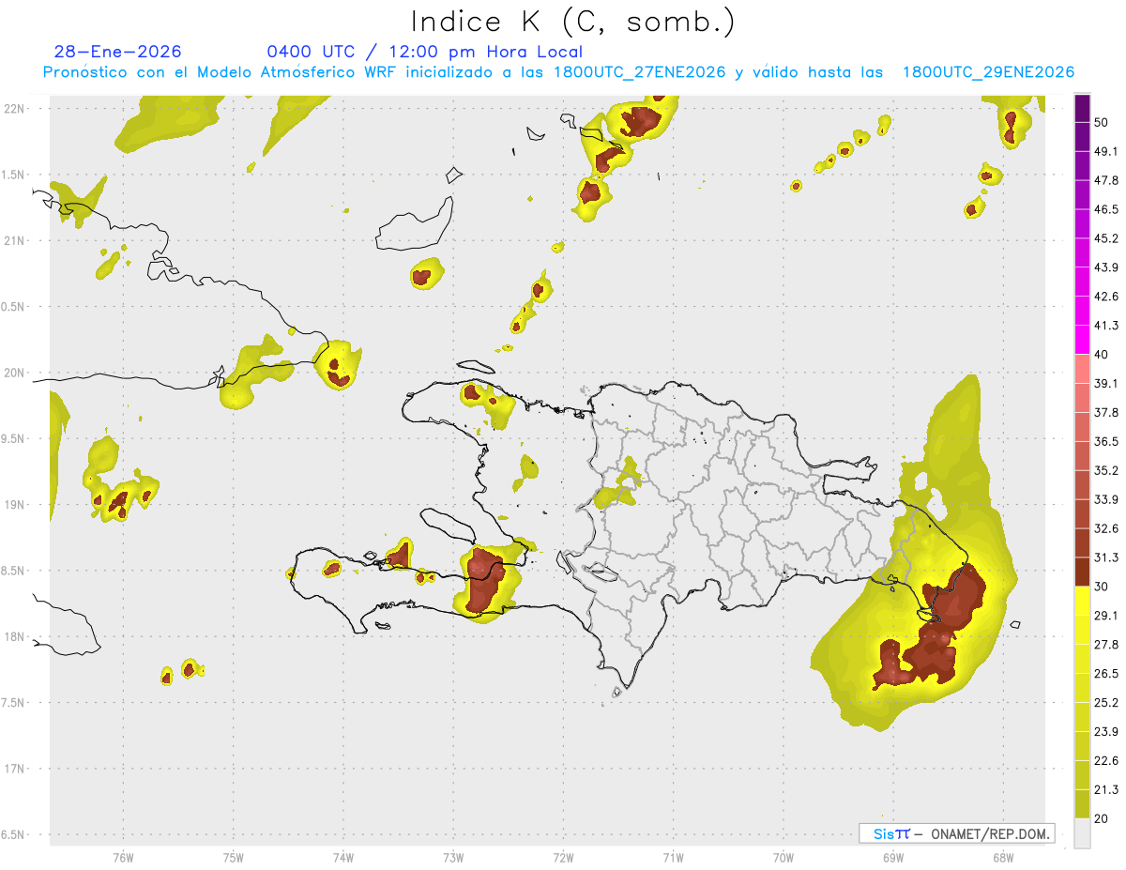The width and height of the screenshot is (1126, 870).
Task: Click the valid-until time "1800UTC_29ENE2026"
Action: (988, 72)
